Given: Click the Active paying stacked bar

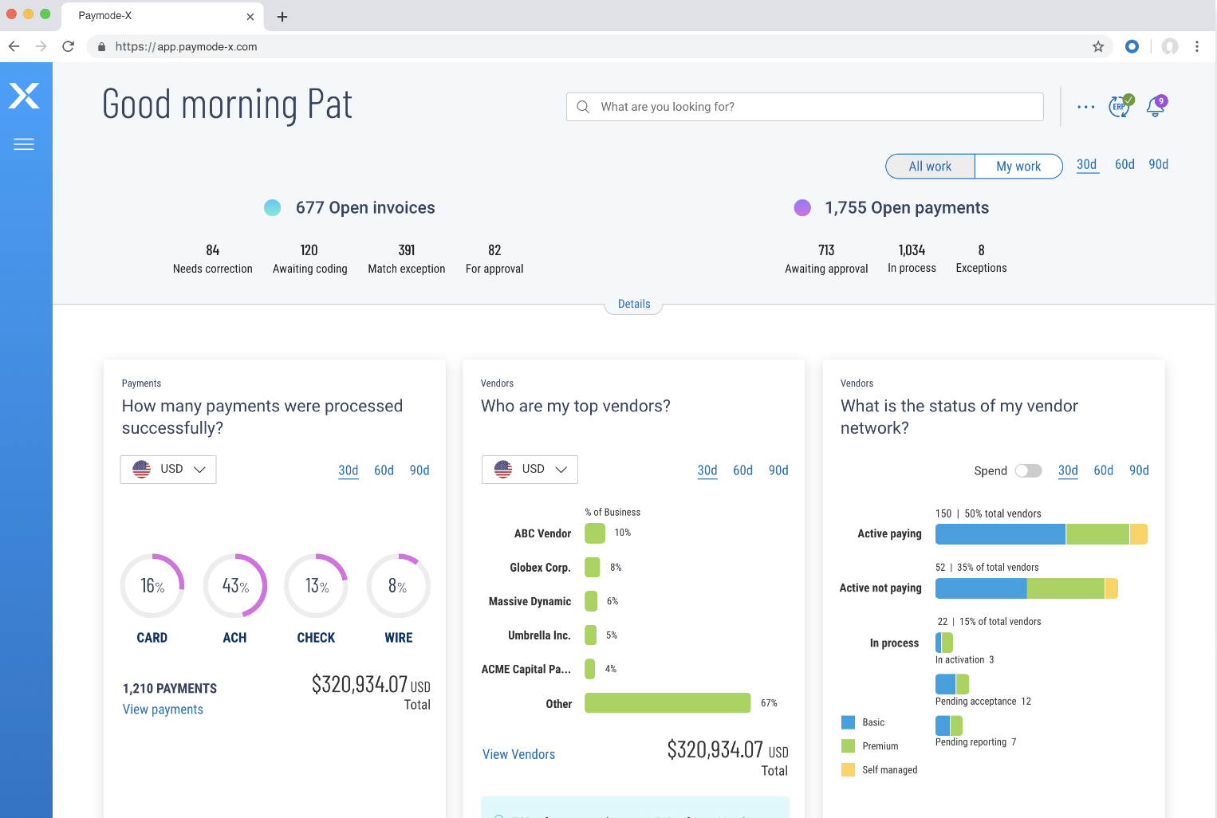Looking at the screenshot, I should (1042, 534).
